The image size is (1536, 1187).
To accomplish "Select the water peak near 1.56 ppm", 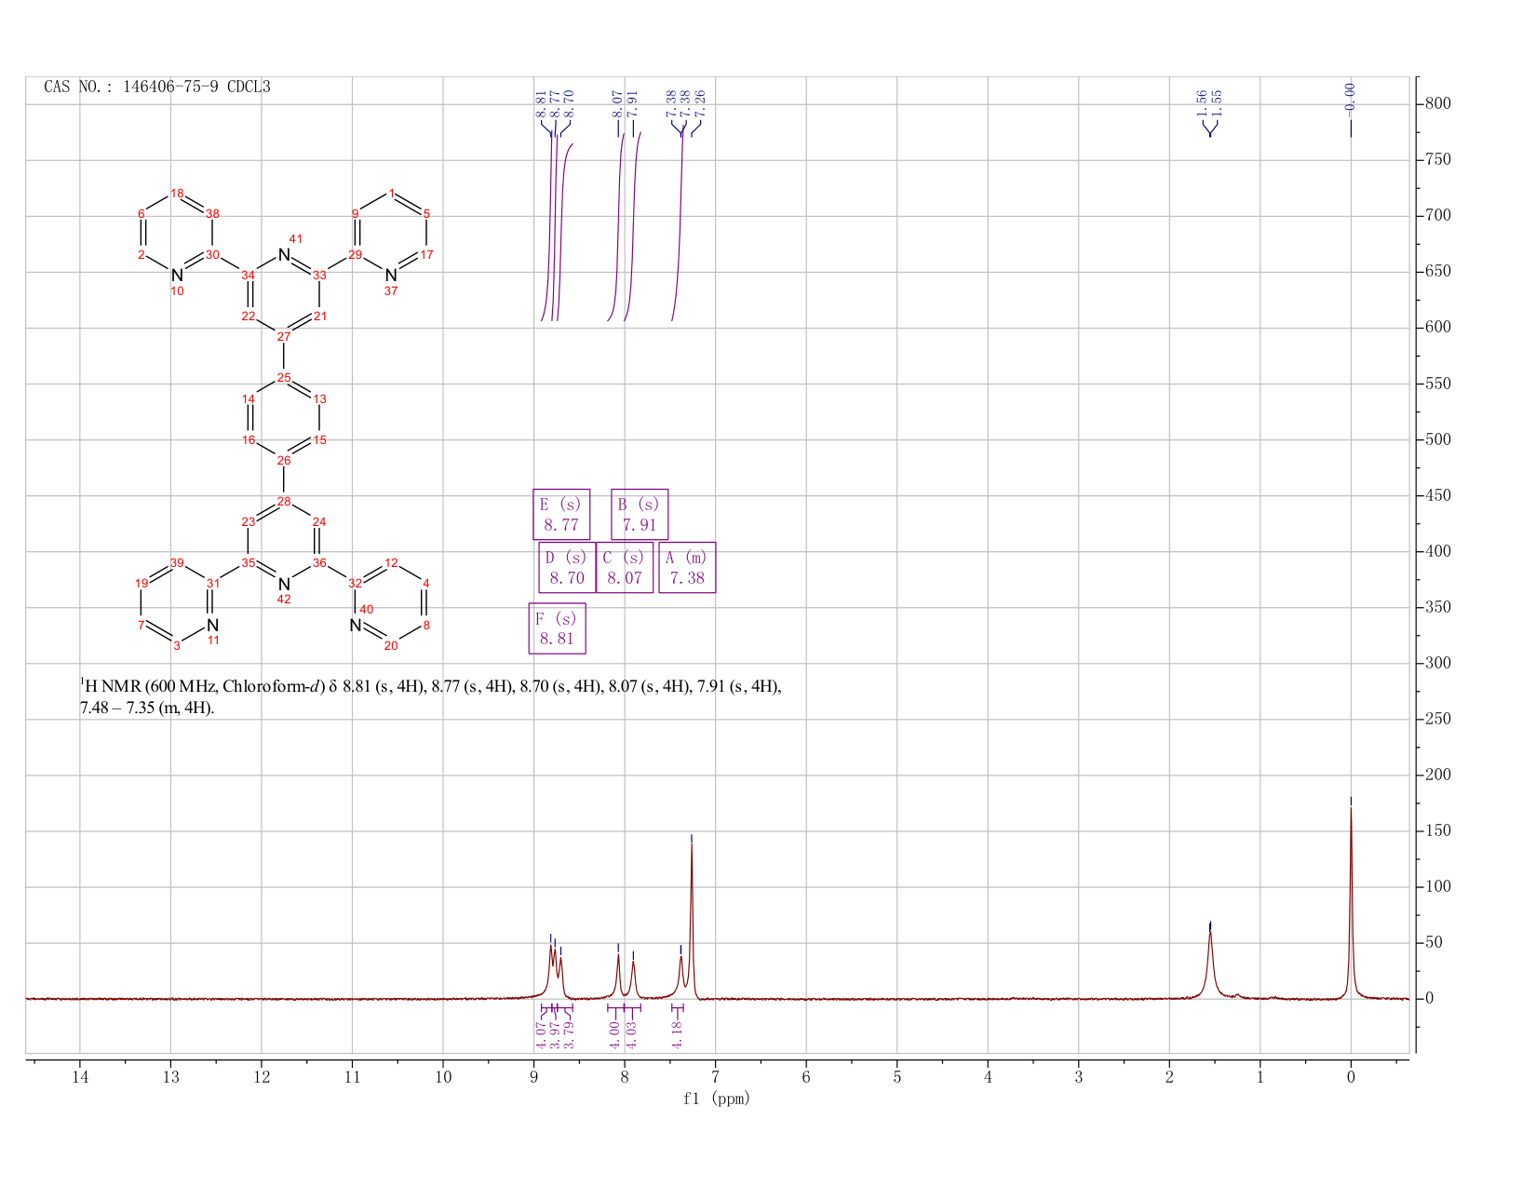I will (x=1210, y=964).
